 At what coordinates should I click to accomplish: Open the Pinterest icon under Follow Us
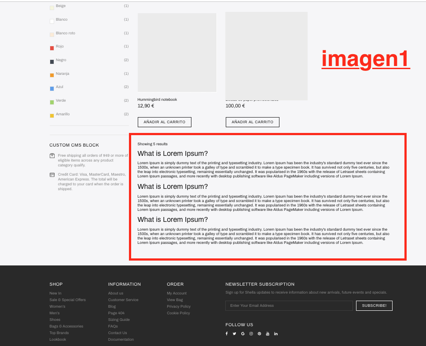(260, 334)
